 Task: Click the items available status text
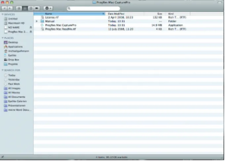(x=112, y=157)
